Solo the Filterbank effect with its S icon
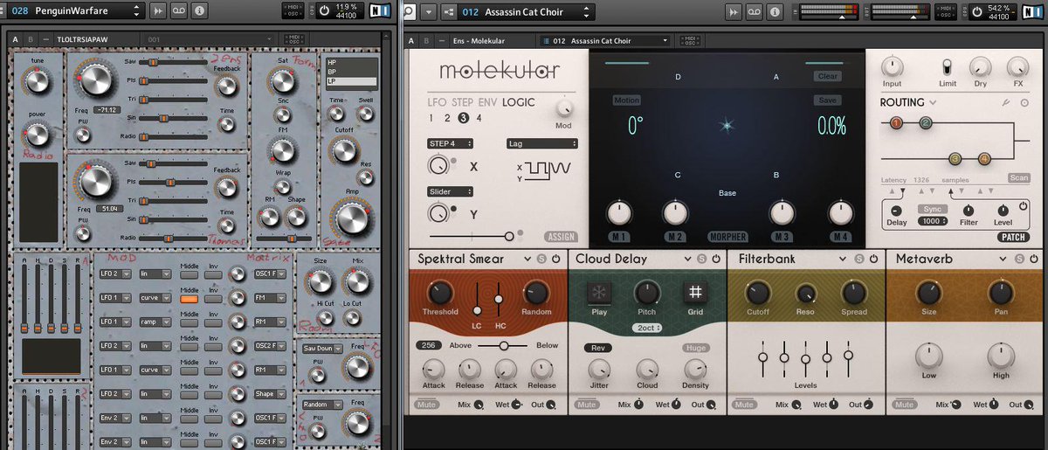1048x450 pixels. 858,260
